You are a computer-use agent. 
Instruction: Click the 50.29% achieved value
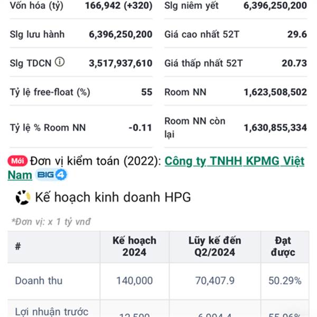tap(285, 281)
